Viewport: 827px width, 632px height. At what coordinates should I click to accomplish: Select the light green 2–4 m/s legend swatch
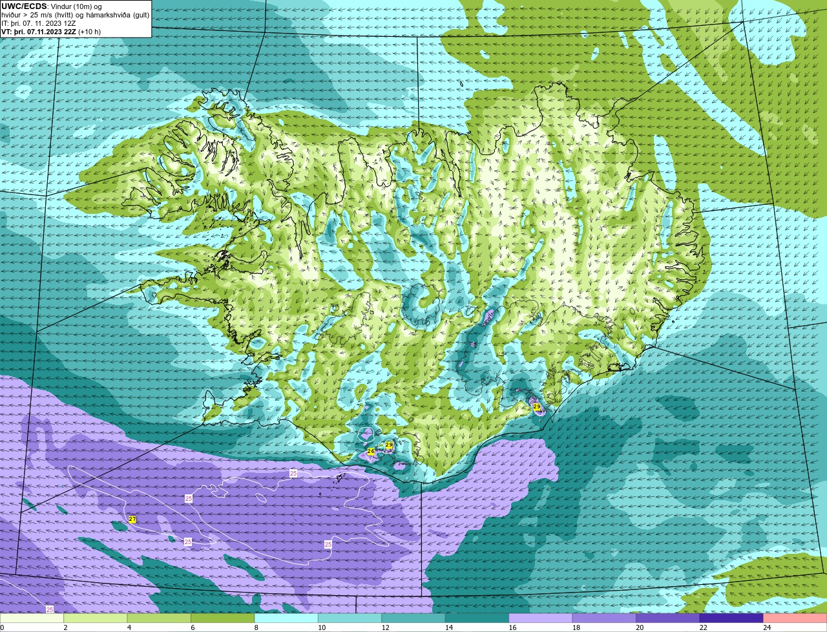tap(96, 618)
